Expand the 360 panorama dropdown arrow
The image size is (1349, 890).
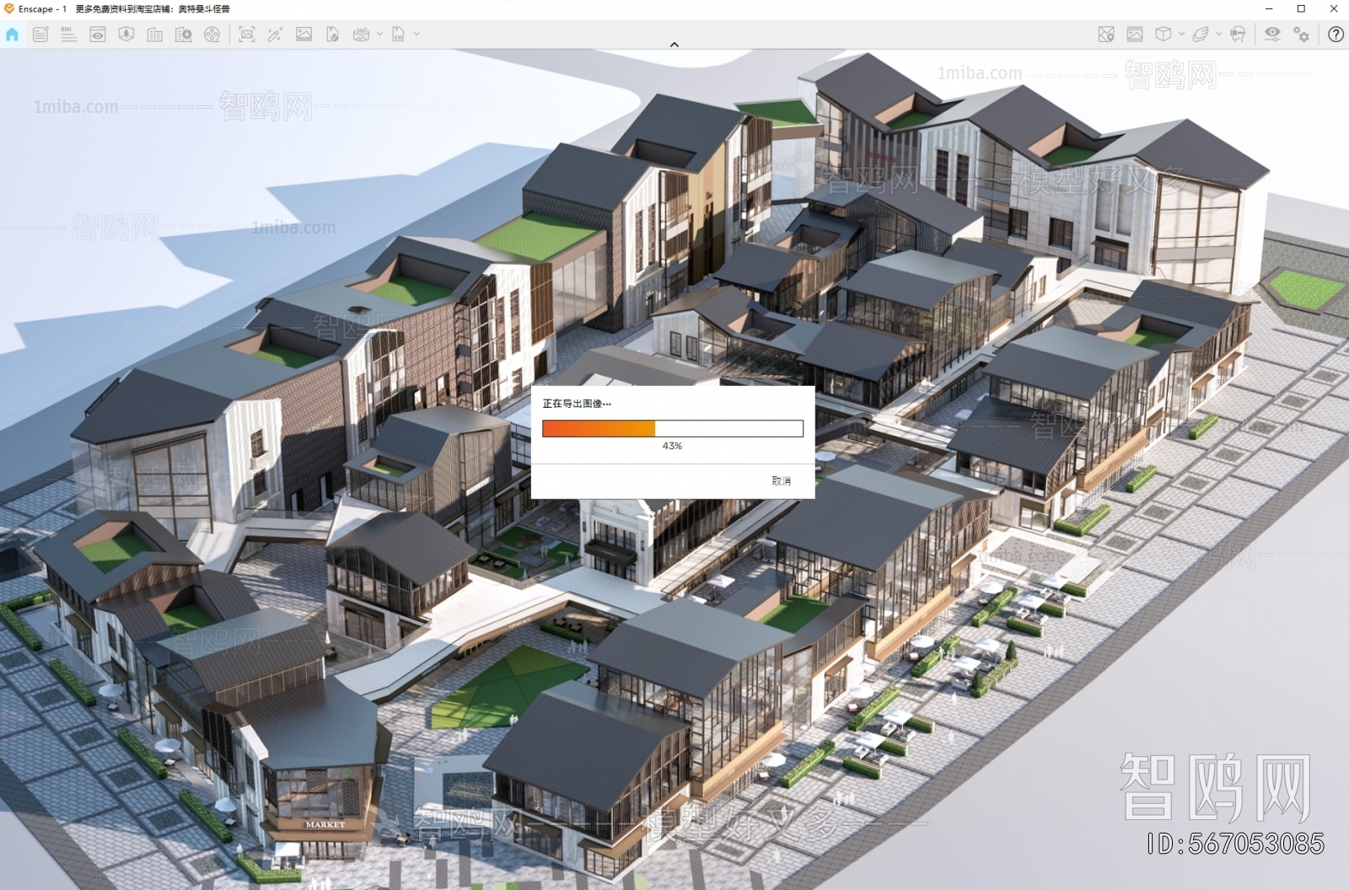(x=380, y=35)
